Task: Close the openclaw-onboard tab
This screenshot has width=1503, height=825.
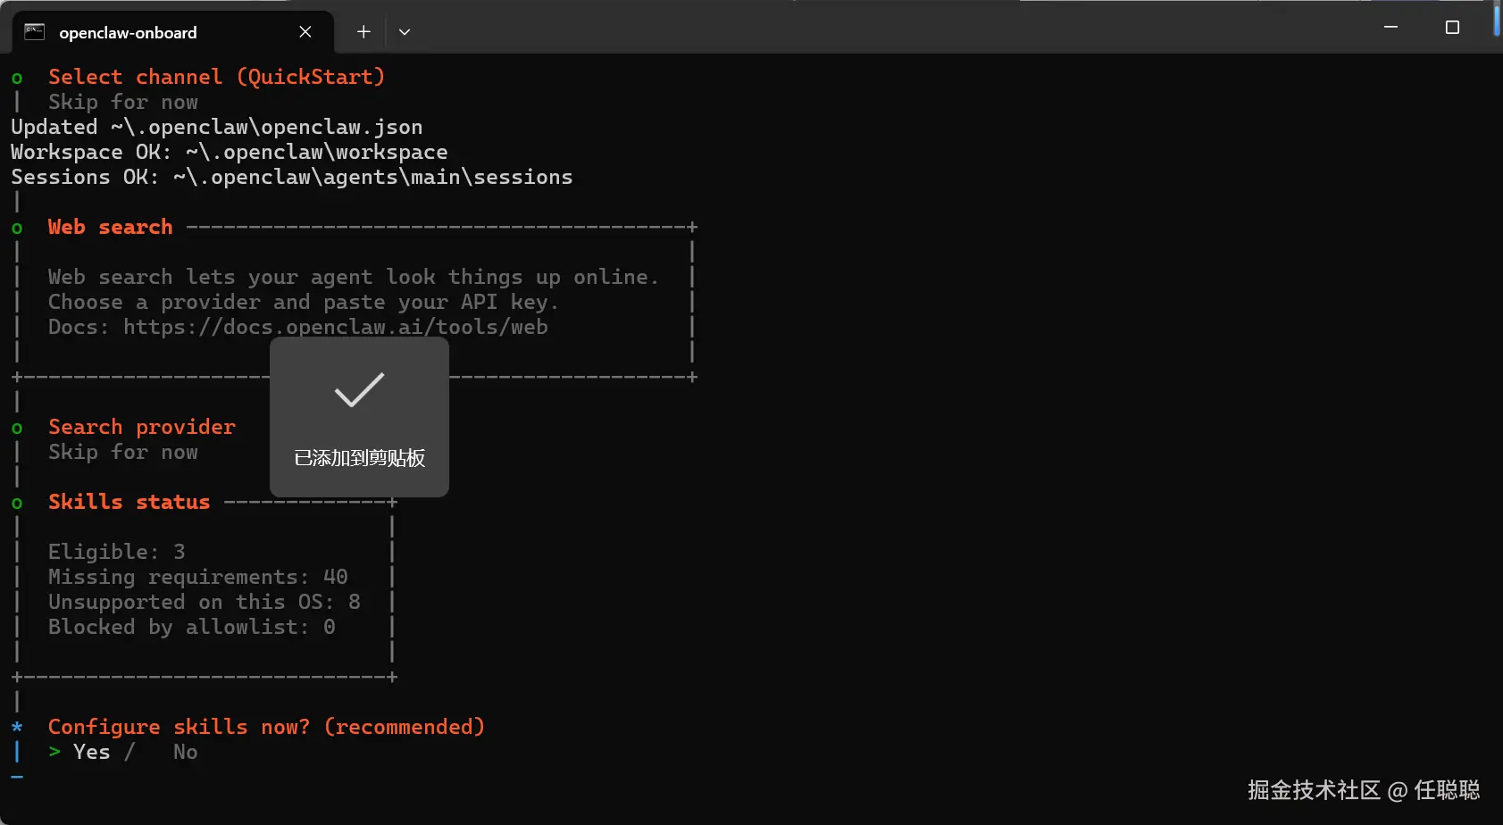Action: (305, 32)
